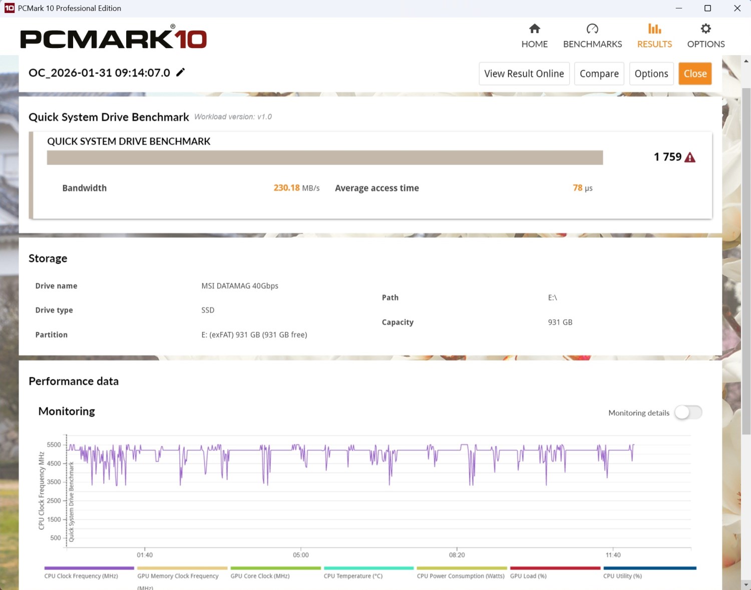Click the Path value E:\
751x590 pixels.
(552, 298)
